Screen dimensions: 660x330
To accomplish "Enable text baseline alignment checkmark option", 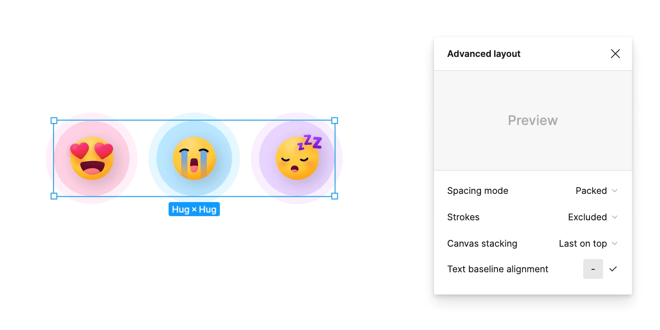I will tap(613, 269).
